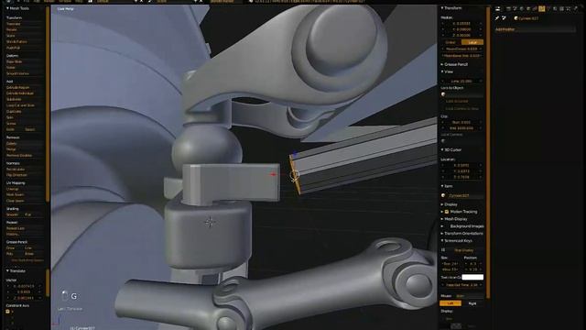The height and width of the screenshot is (330, 586).
Task: Open the Scene properties tab icon
Action: (515, 8)
